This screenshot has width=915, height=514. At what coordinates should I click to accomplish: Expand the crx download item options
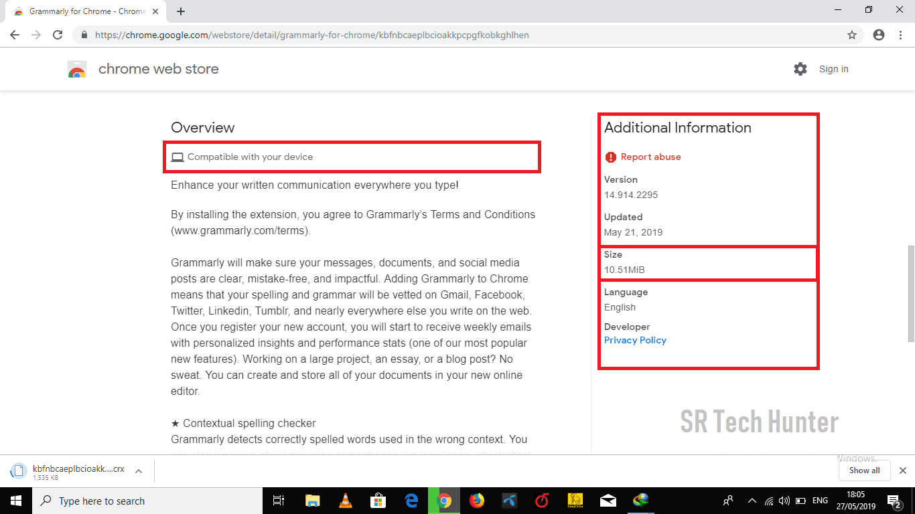tap(139, 470)
